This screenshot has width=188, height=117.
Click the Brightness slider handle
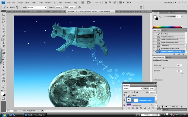tap(164, 68)
